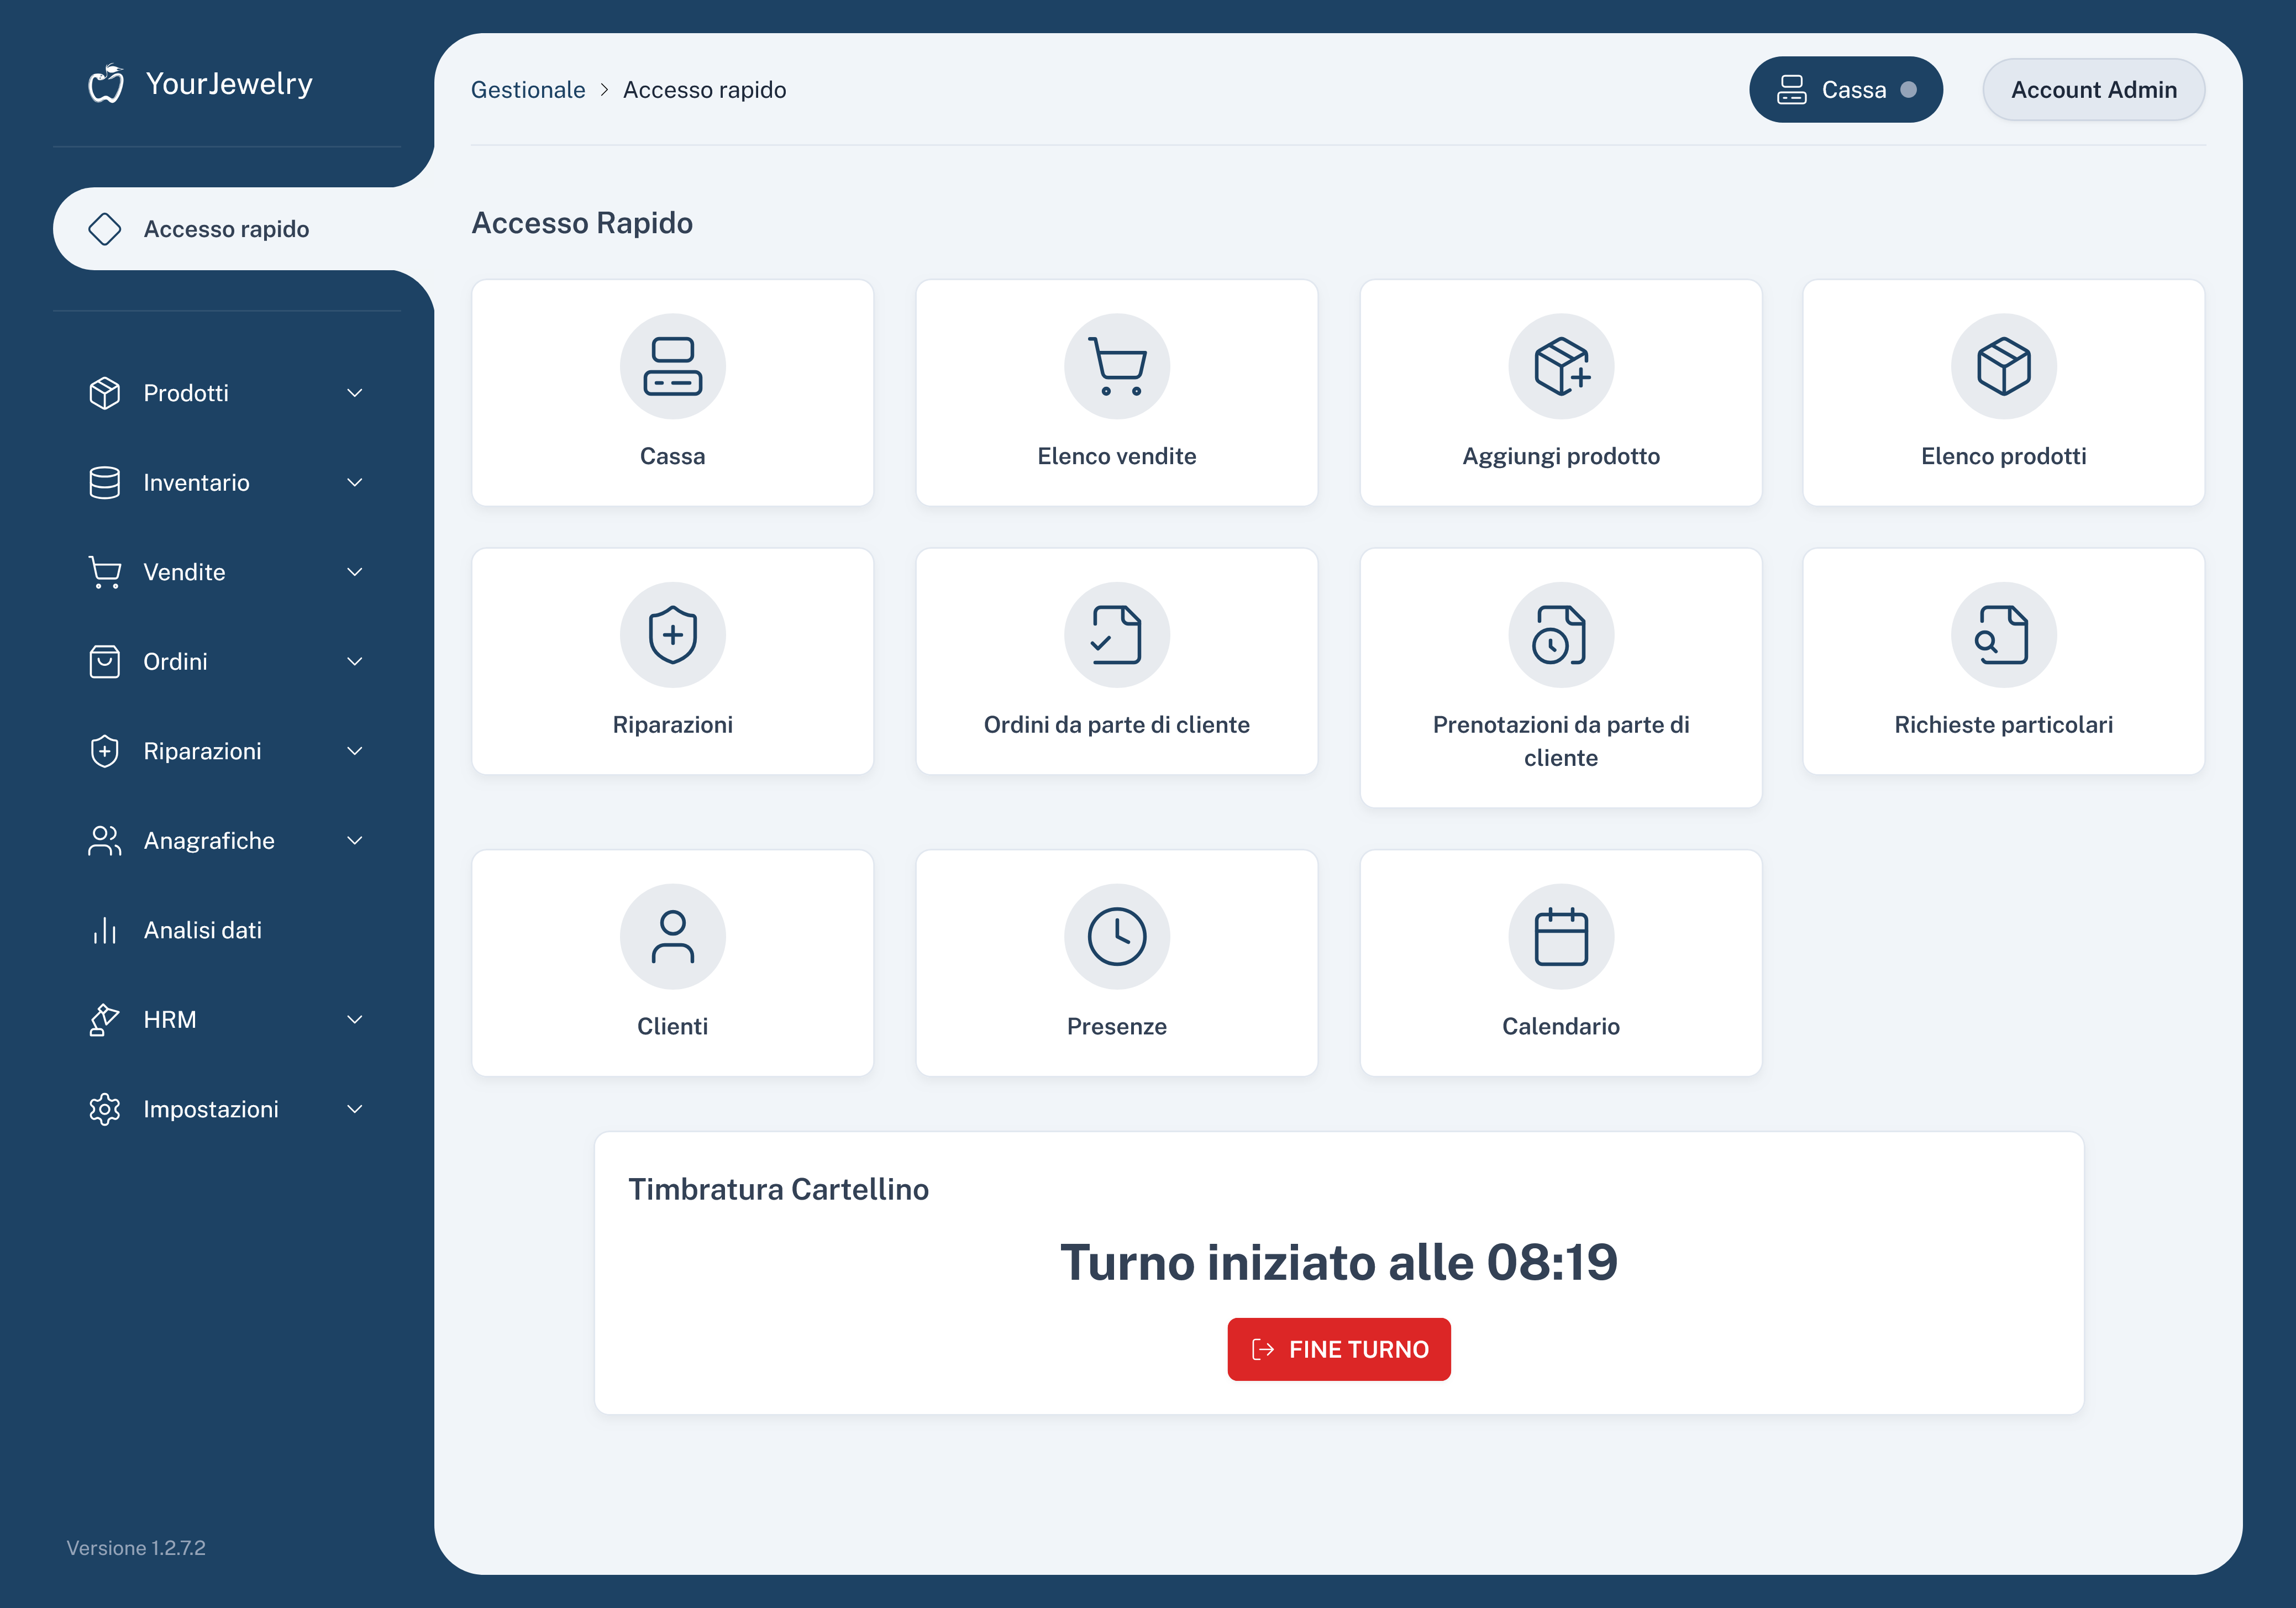Image resolution: width=2296 pixels, height=1608 pixels.
Task: Click the red FINE TURNO button
Action: click(1339, 1350)
